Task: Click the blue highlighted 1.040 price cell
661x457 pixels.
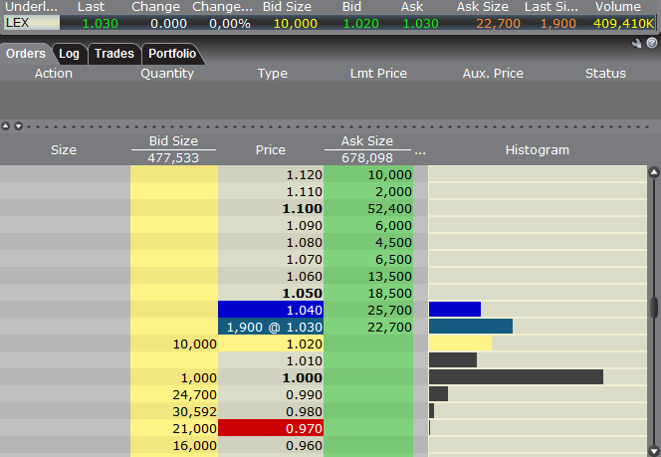Action: tap(271, 310)
